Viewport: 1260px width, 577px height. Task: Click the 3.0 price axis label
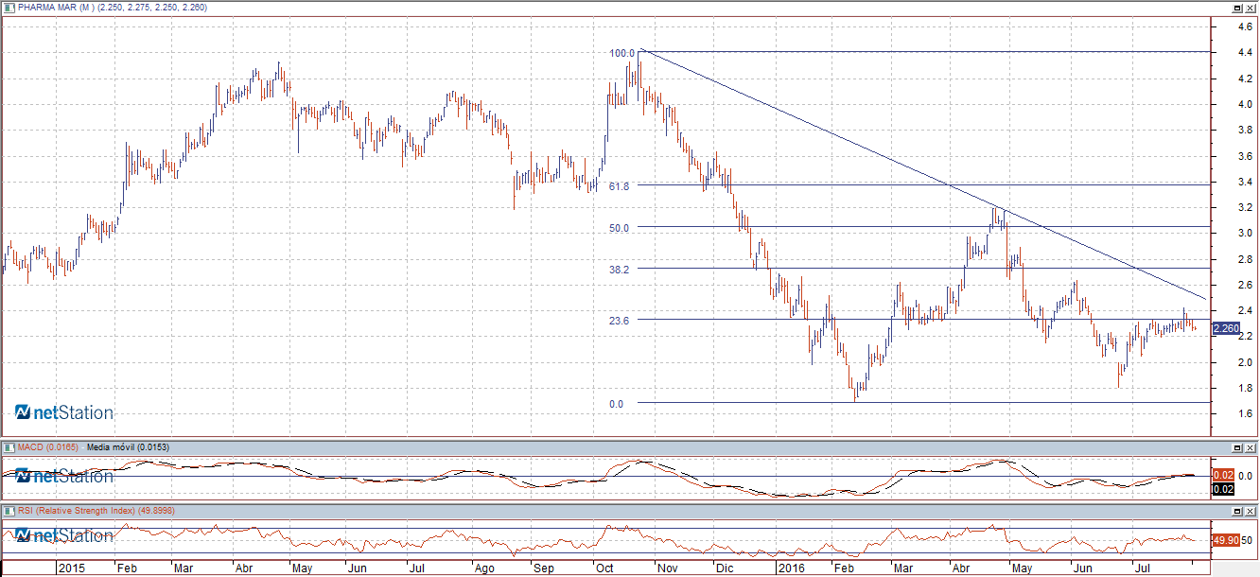click(x=1246, y=233)
